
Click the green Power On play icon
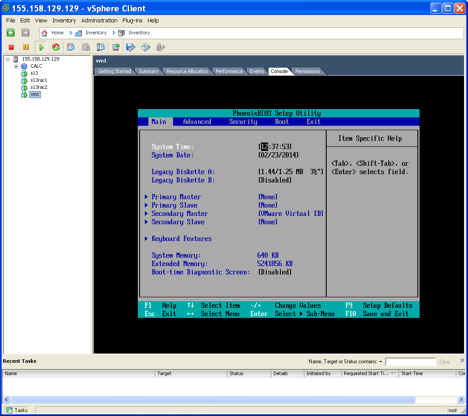(x=41, y=47)
